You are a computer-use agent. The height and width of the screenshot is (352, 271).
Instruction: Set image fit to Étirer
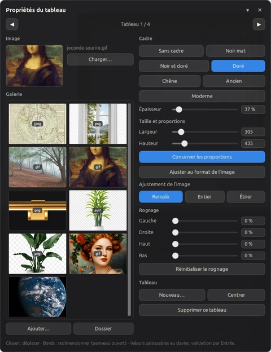coord(246,197)
